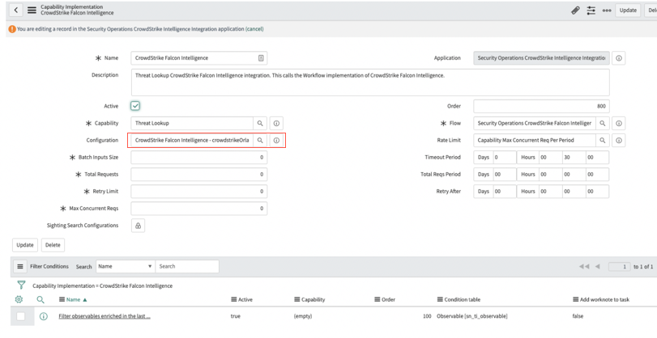Open the form context menu hamburger
The height and width of the screenshot is (338, 657).
pyautogui.click(x=32, y=10)
